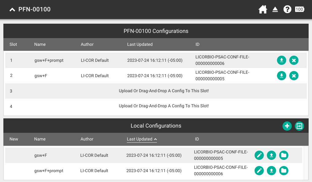
Task: Click empty slot 3 upload area
Action: pyautogui.click(x=164, y=91)
